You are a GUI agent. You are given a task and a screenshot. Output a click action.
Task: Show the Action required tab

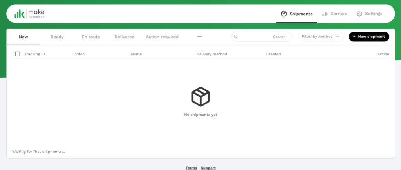pos(162,37)
